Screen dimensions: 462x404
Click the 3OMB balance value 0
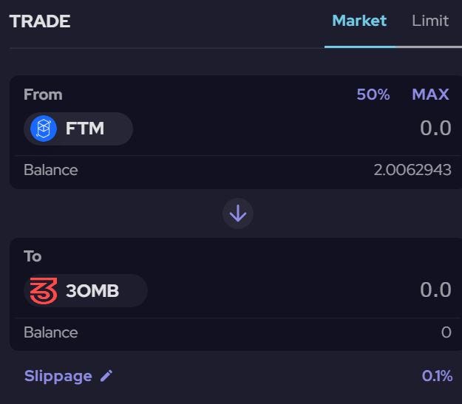click(446, 332)
